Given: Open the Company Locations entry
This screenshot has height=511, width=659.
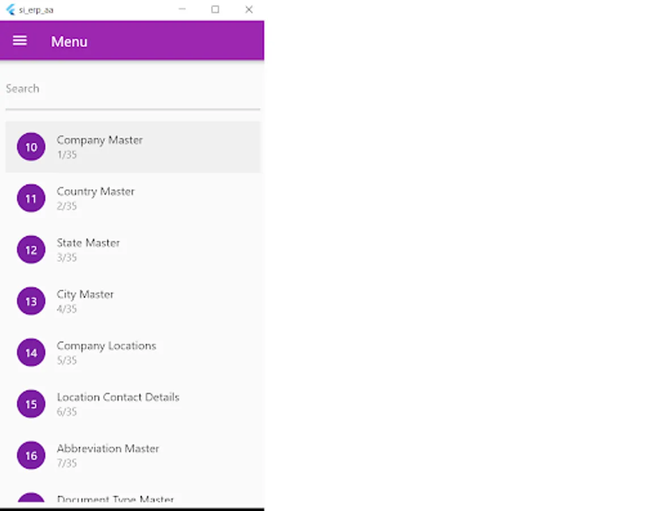Looking at the screenshot, I should click(133, 353).
